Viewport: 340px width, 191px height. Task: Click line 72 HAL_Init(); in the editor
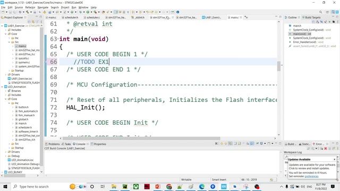click(x=86, y=107)
